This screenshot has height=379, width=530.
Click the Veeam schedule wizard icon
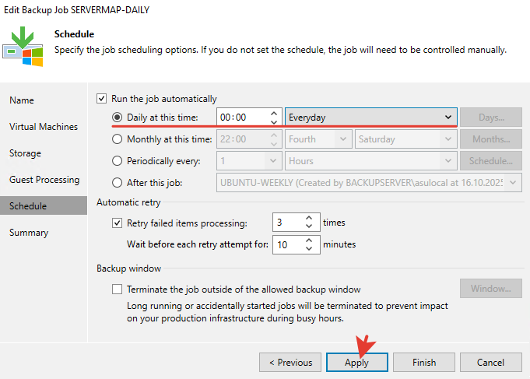tap(23, 44)
